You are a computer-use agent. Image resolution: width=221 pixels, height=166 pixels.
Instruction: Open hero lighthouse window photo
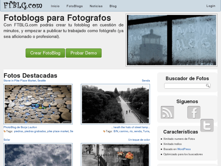coord(171,40)
